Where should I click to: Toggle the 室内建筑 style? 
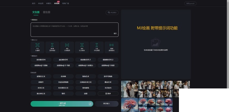86,88
